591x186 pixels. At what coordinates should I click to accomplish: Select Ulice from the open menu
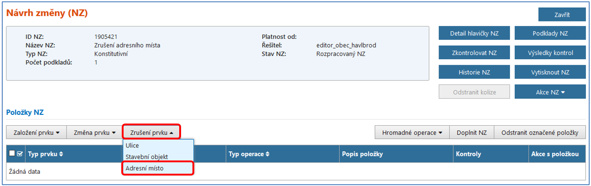[x=133, y=145]
